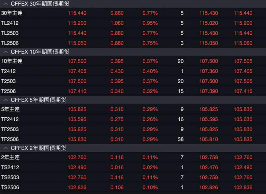Click TF2412's change percent 0.26%
This screenshot has height=194, width=266.
150,119
